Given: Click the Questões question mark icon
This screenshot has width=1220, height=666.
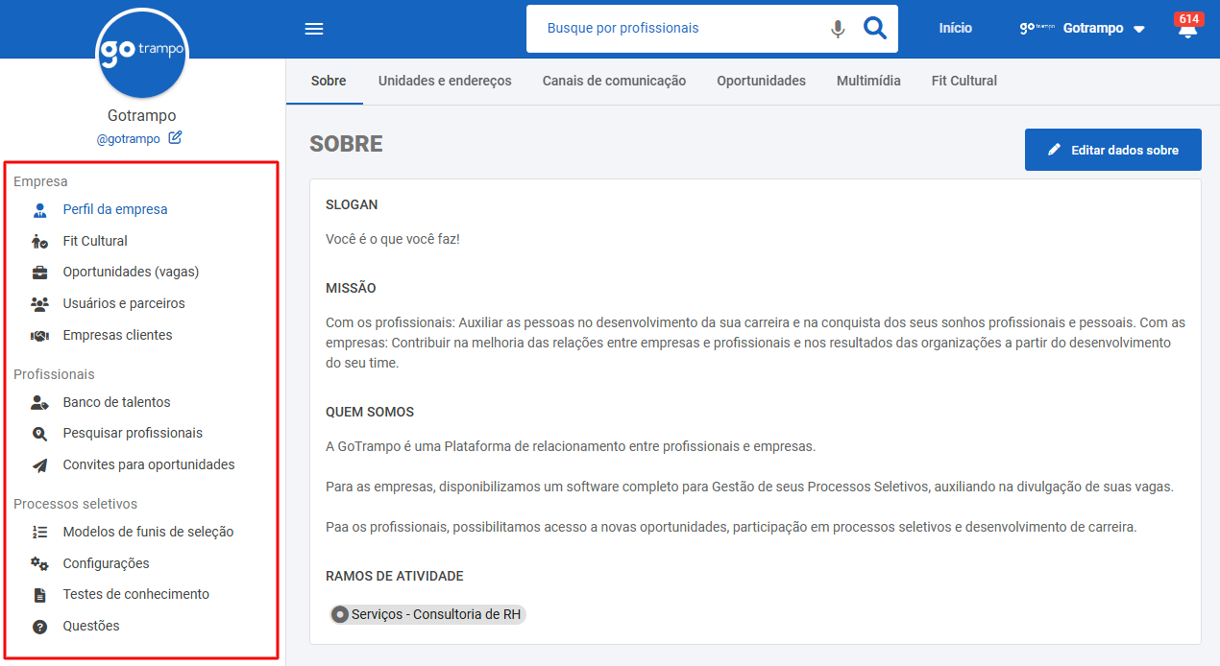Looking at the screenshot, I should click(x=39, y=626).
